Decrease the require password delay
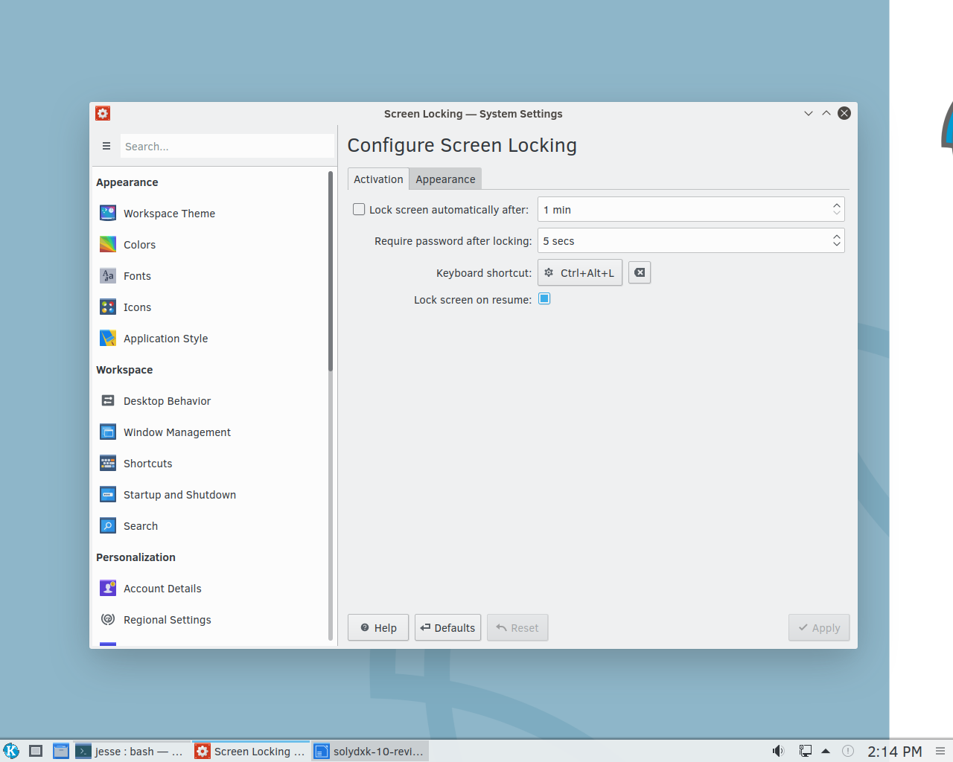This screenshot has height=762, width=953. tap(837, 246)
